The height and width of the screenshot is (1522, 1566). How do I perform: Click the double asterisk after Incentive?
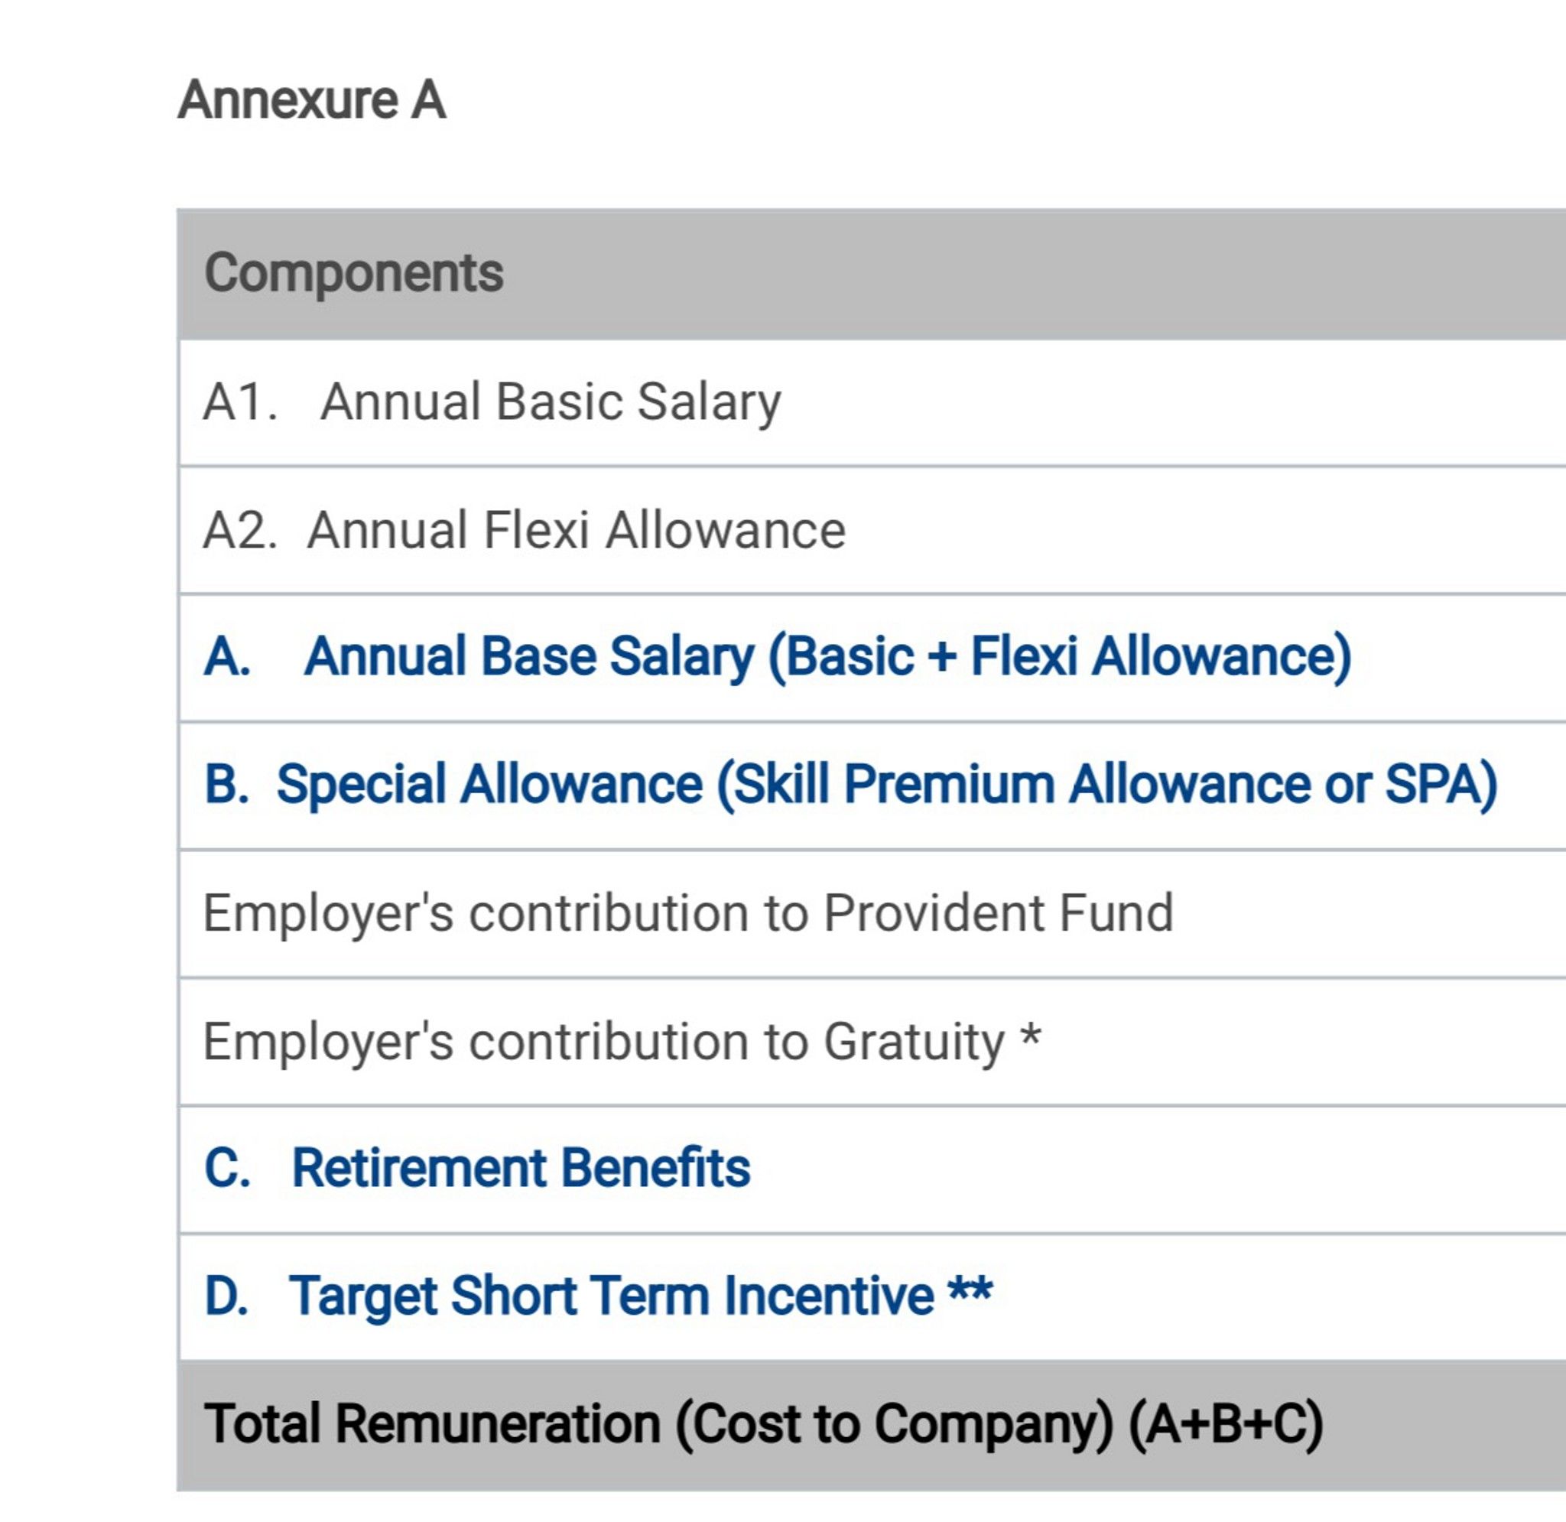click(x=970, y=1289)
